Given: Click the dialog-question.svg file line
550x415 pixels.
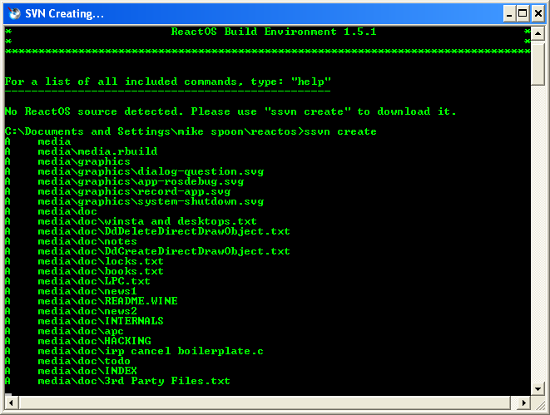Looking at the screenshot, I should pyautogui.click(x=134, y=171).
